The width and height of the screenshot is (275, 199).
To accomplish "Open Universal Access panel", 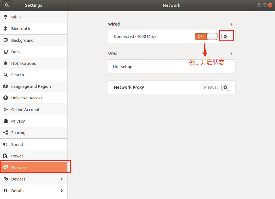I will coord(34,98).
